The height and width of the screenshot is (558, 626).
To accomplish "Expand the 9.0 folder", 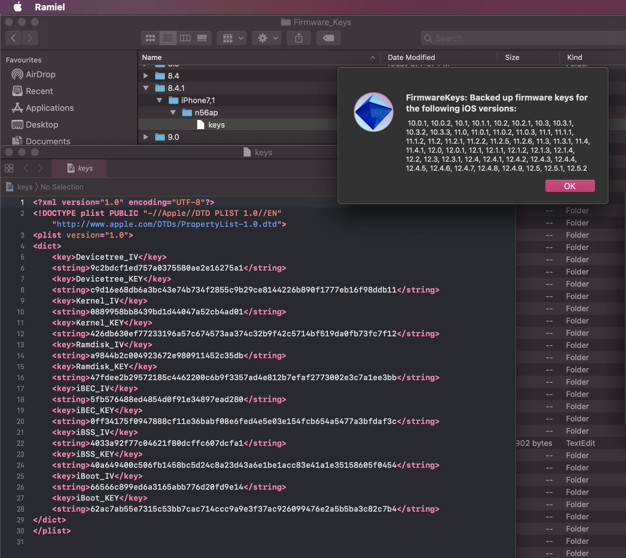I will [x=146, y=137].
